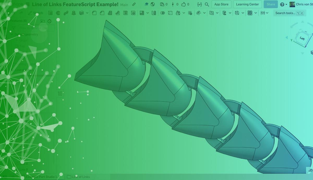This screenshot has width=313, height=180.
Task: Select the Draft tool
Action: coord(110,13)
